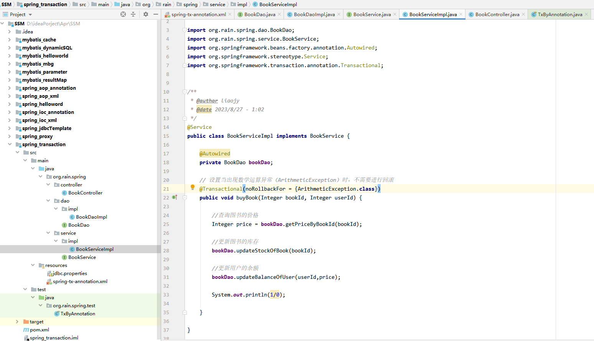The width and height of the screenshot is (594, 341).
Task: Click updateBalanceOfUser method call
Action: [x=266, y=277]
